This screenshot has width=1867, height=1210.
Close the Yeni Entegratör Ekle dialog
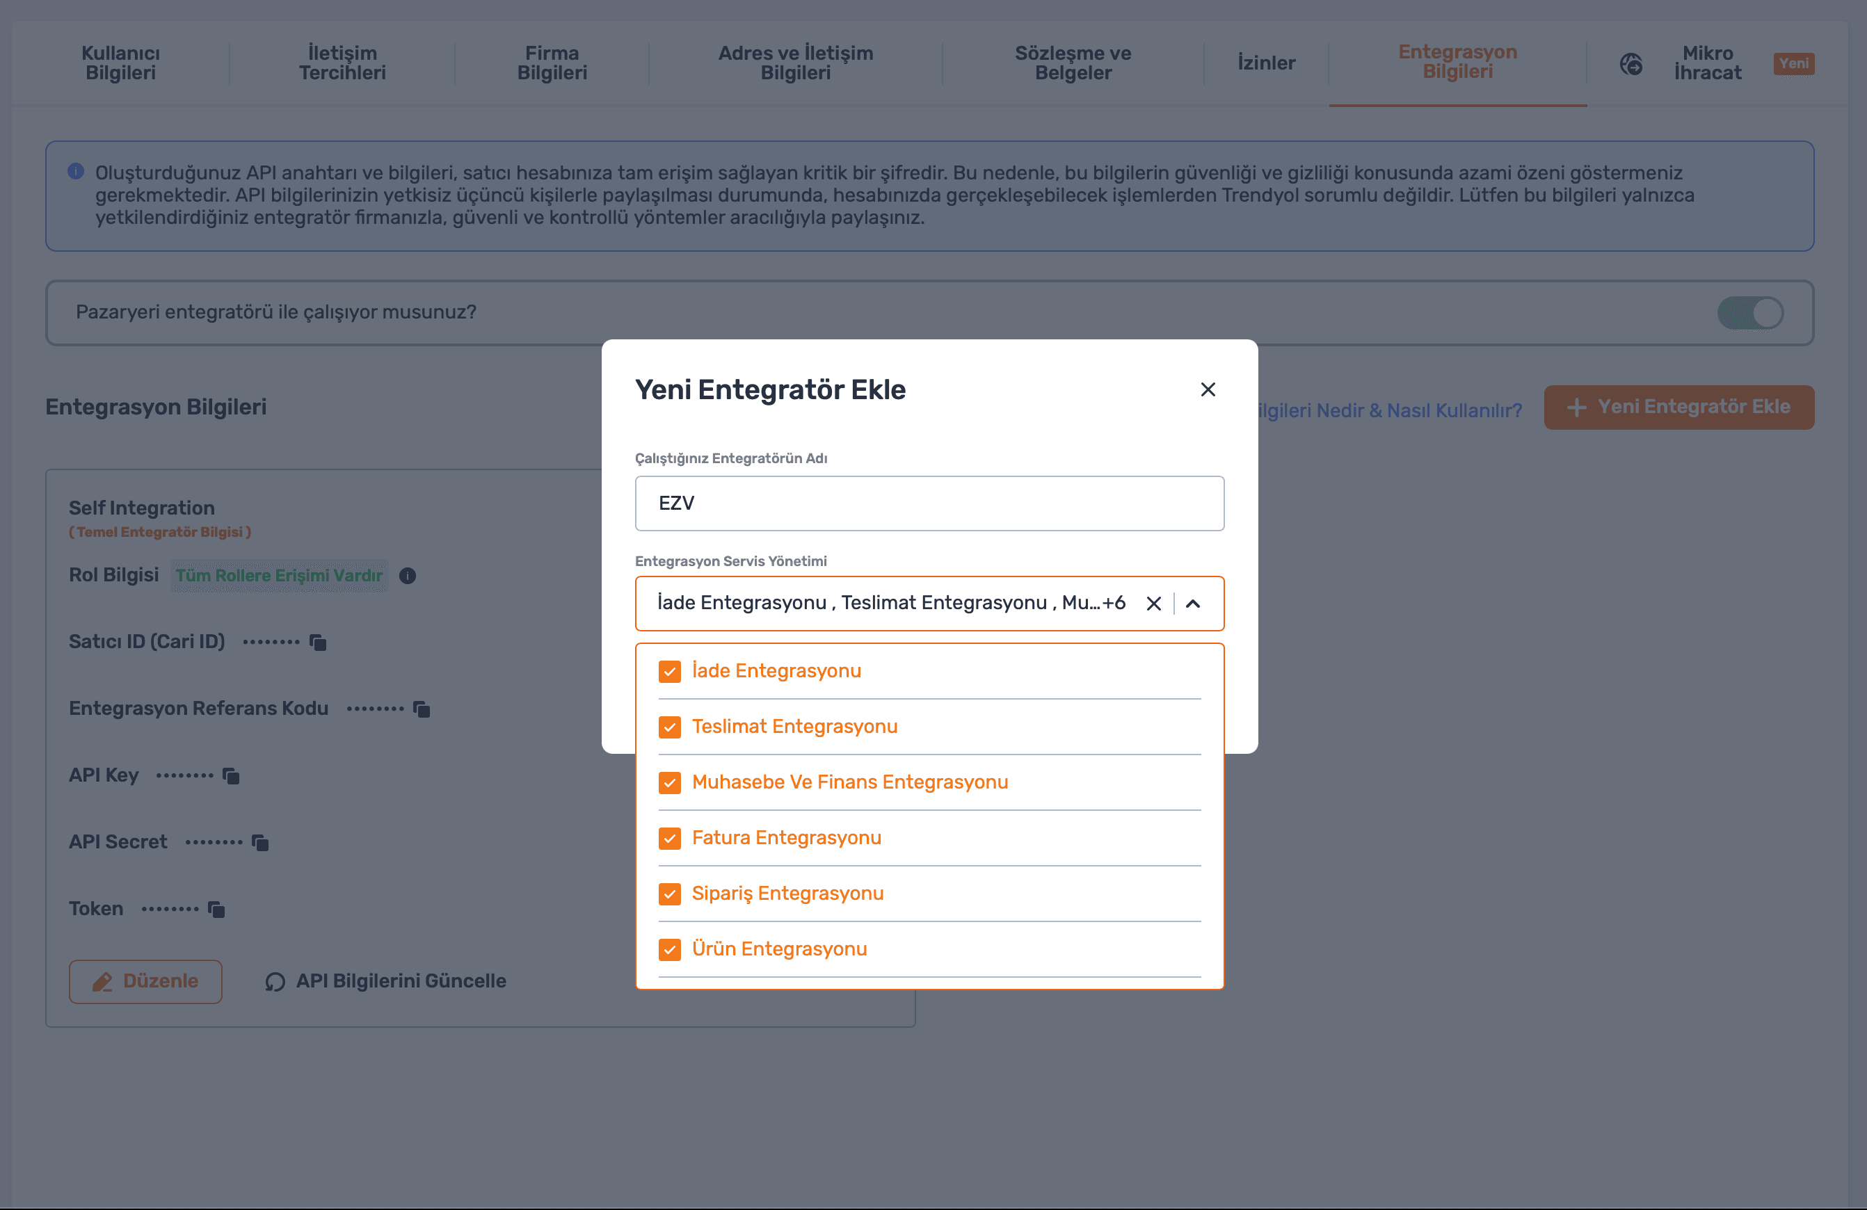[x=1208, y=389]
